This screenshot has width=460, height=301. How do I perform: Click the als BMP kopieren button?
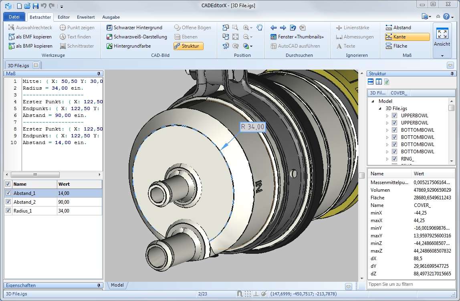30,46
